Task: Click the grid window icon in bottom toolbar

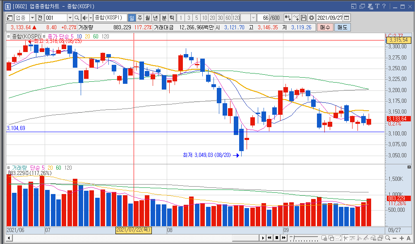Action: [324, 238]
